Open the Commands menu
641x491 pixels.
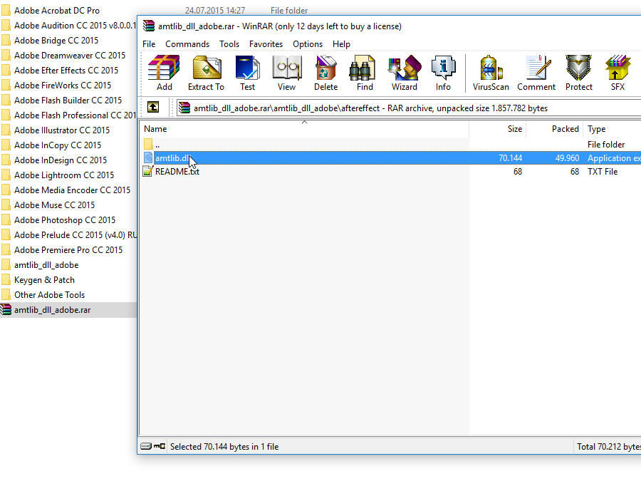[x=187, y=44]
